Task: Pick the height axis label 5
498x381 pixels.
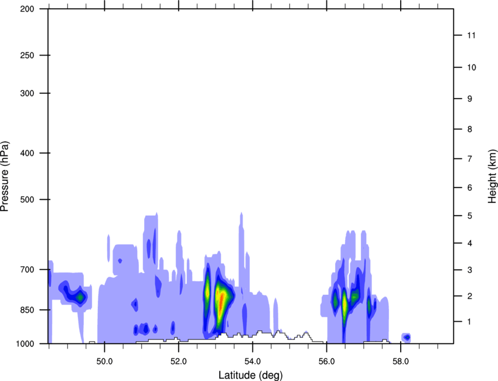Action: [x=470, y=216]
